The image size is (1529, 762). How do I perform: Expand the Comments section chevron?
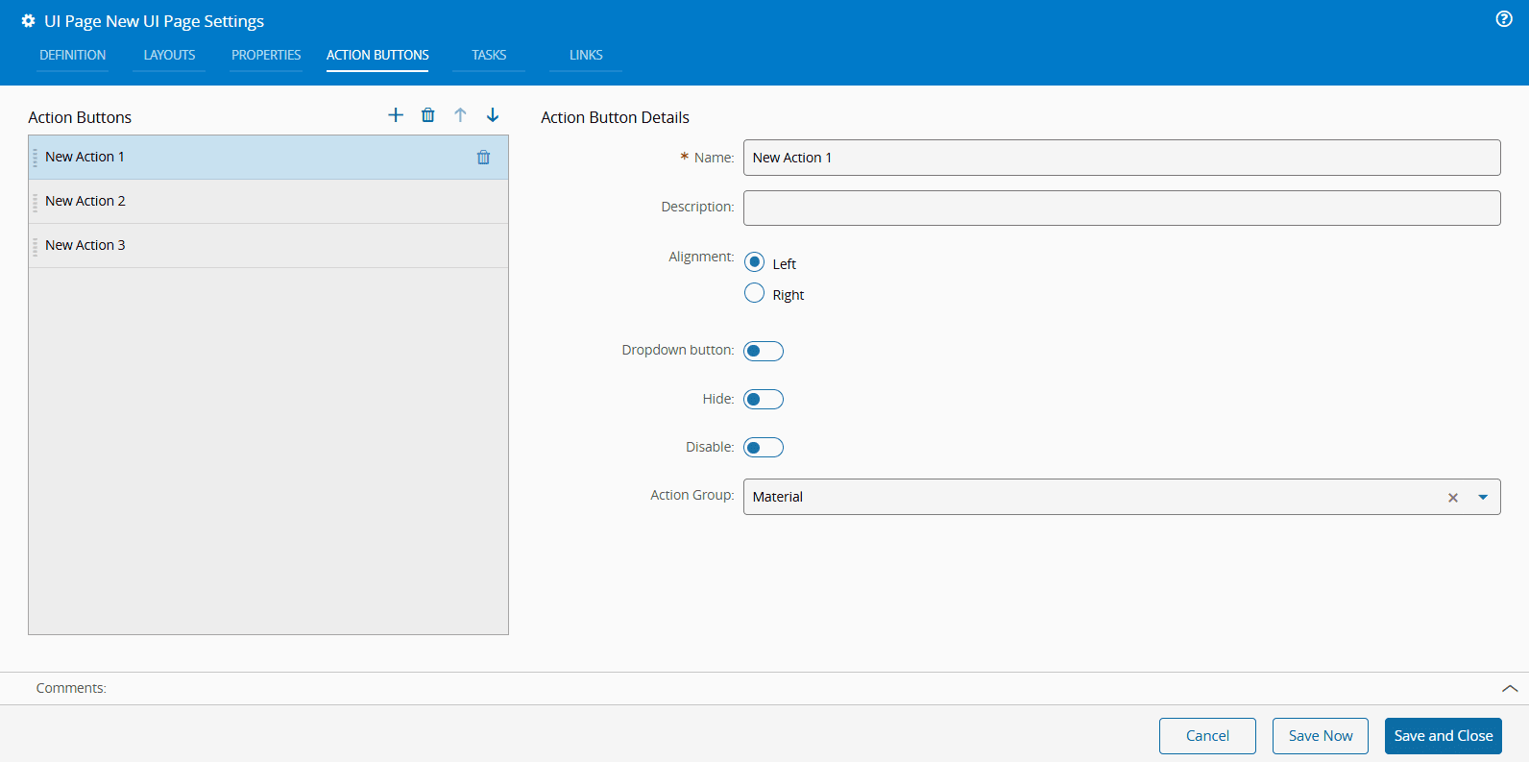pos(1509,688)
